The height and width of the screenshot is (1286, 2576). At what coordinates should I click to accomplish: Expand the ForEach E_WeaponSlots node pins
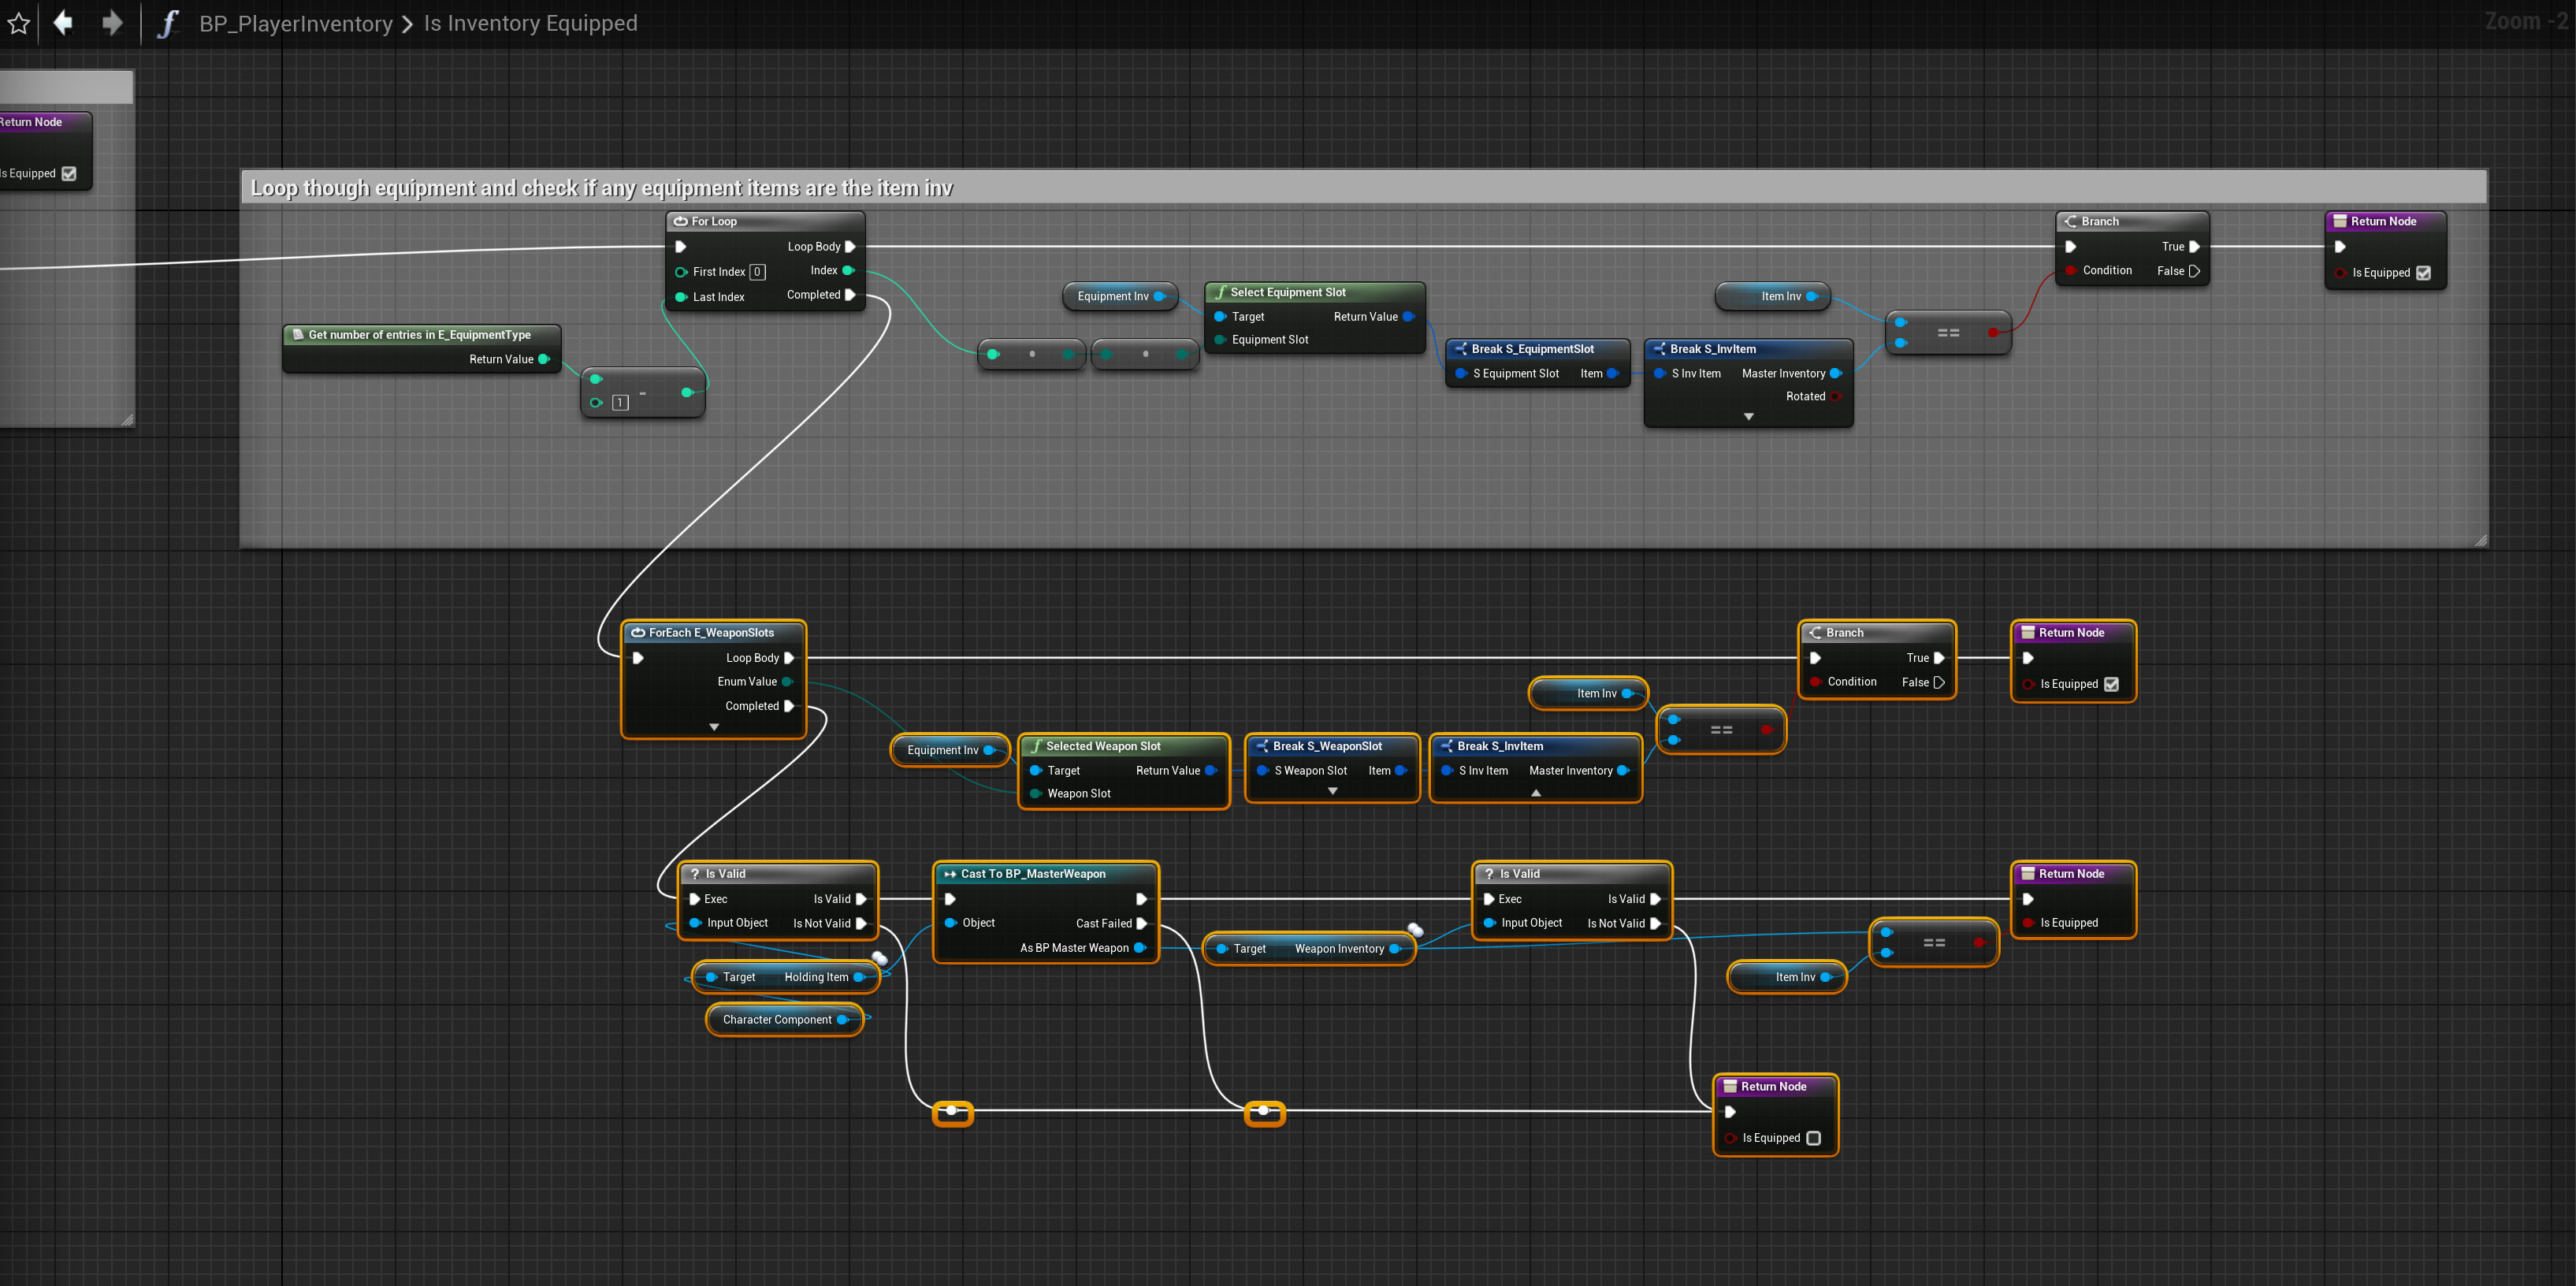point(714,727)
